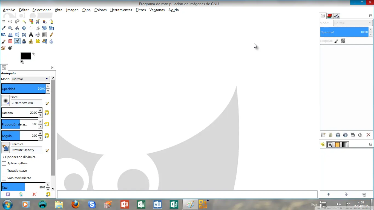Screen dimensions: 374x210
Task: Select the Scale tool
Action: click(51, 28)
